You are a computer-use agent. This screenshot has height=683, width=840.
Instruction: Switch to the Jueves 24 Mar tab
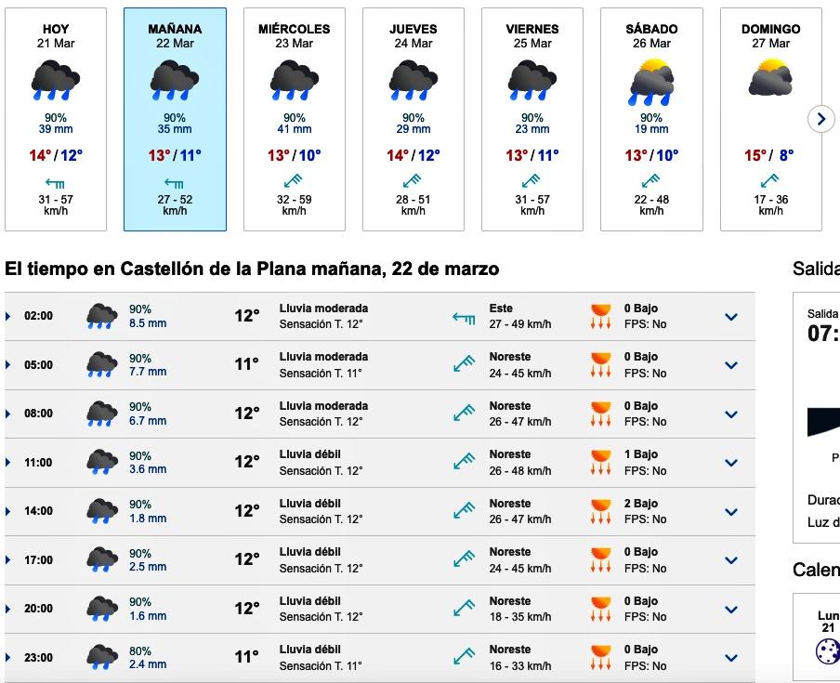(413, 119)
